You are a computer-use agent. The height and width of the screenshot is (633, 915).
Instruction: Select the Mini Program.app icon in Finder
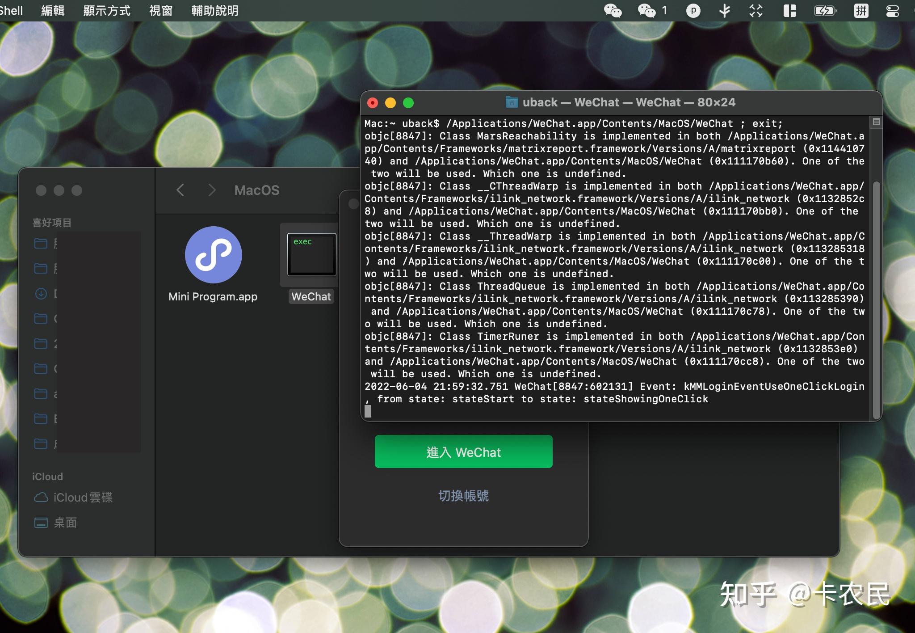(x=213, y=255)
